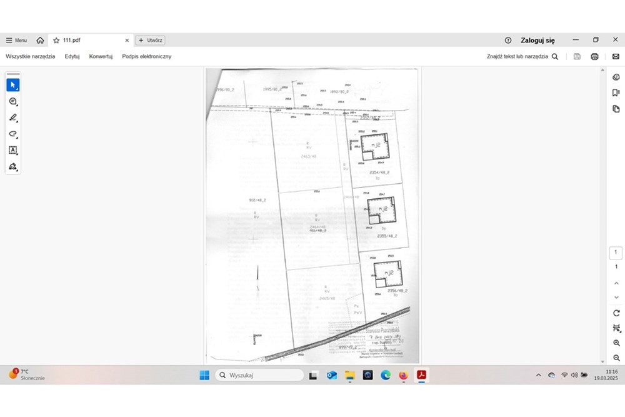The width and height of the screenshot is (625, 417).
Task: Open the fill and sign pen tool
Action: [x=12, y=167]
